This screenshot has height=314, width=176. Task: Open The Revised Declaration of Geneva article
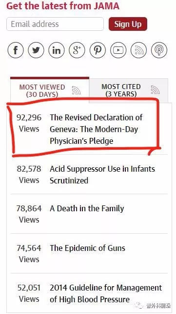96,129
